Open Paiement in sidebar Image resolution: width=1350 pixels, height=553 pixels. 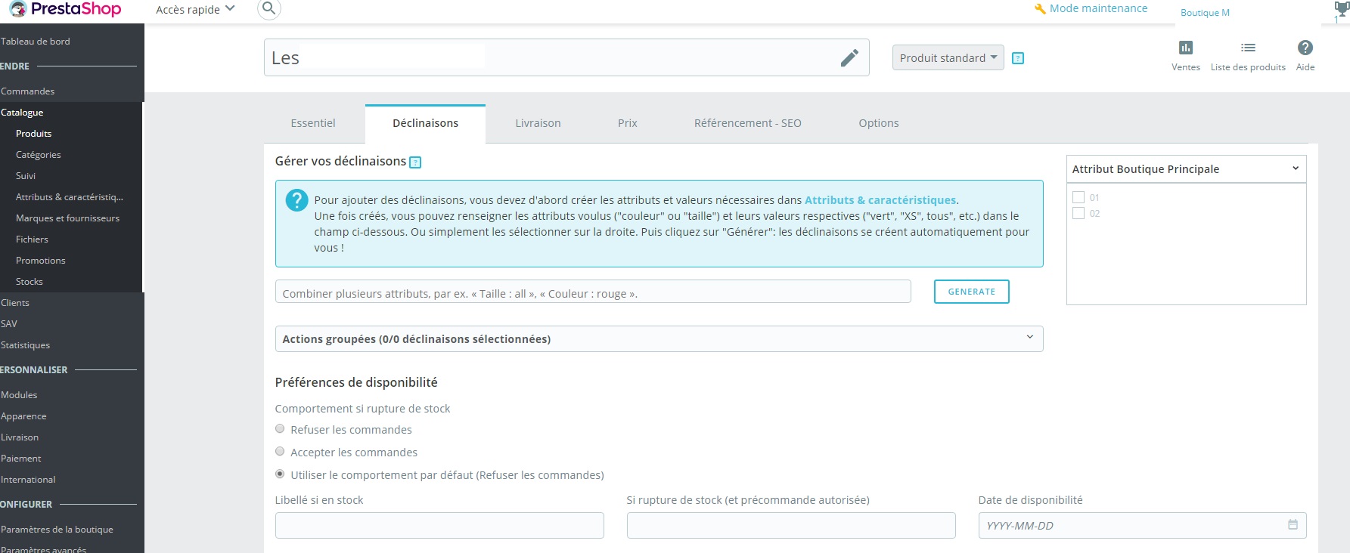(21, 459)
